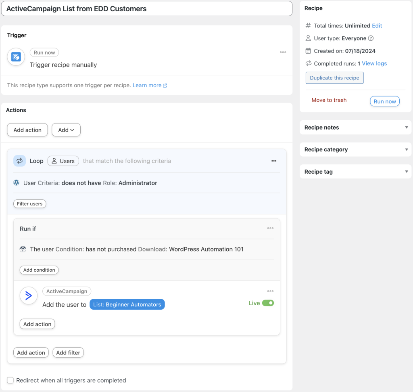Image resolution: width=413 pixels, height=392 pixels.
Task: Open the View logs link
Action: 375,63
